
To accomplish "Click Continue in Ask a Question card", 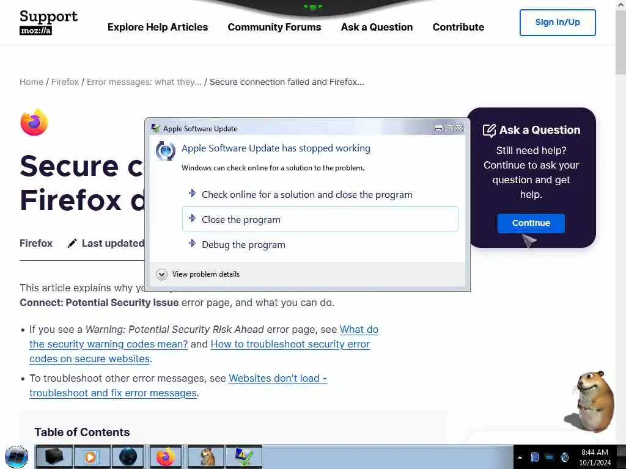I will click(531, 223).
